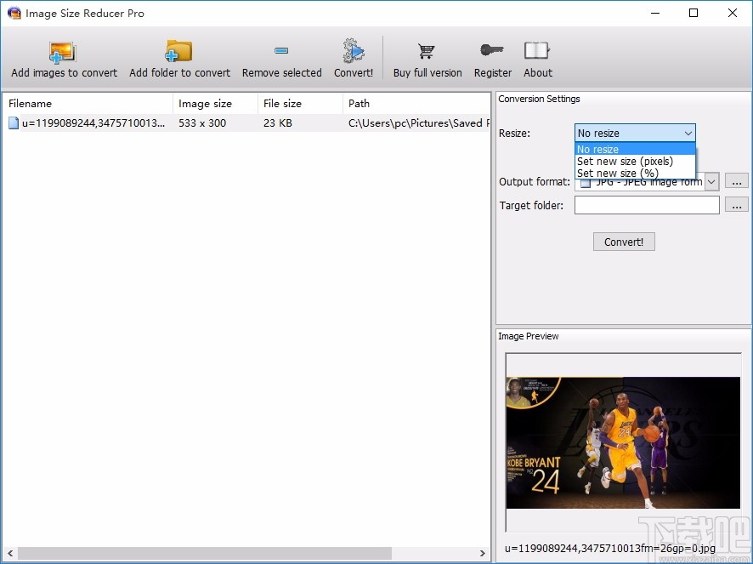The image size is (753, 564).
Task: Open the Output format dropdown
Action: pyautogui.click(x=711, y=181)
